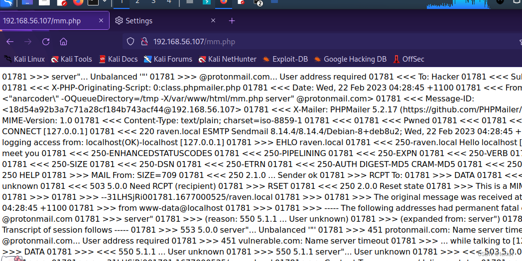Close the Settings tab
Viewport: 522px width, 261px height.
[x=213, y=20]
